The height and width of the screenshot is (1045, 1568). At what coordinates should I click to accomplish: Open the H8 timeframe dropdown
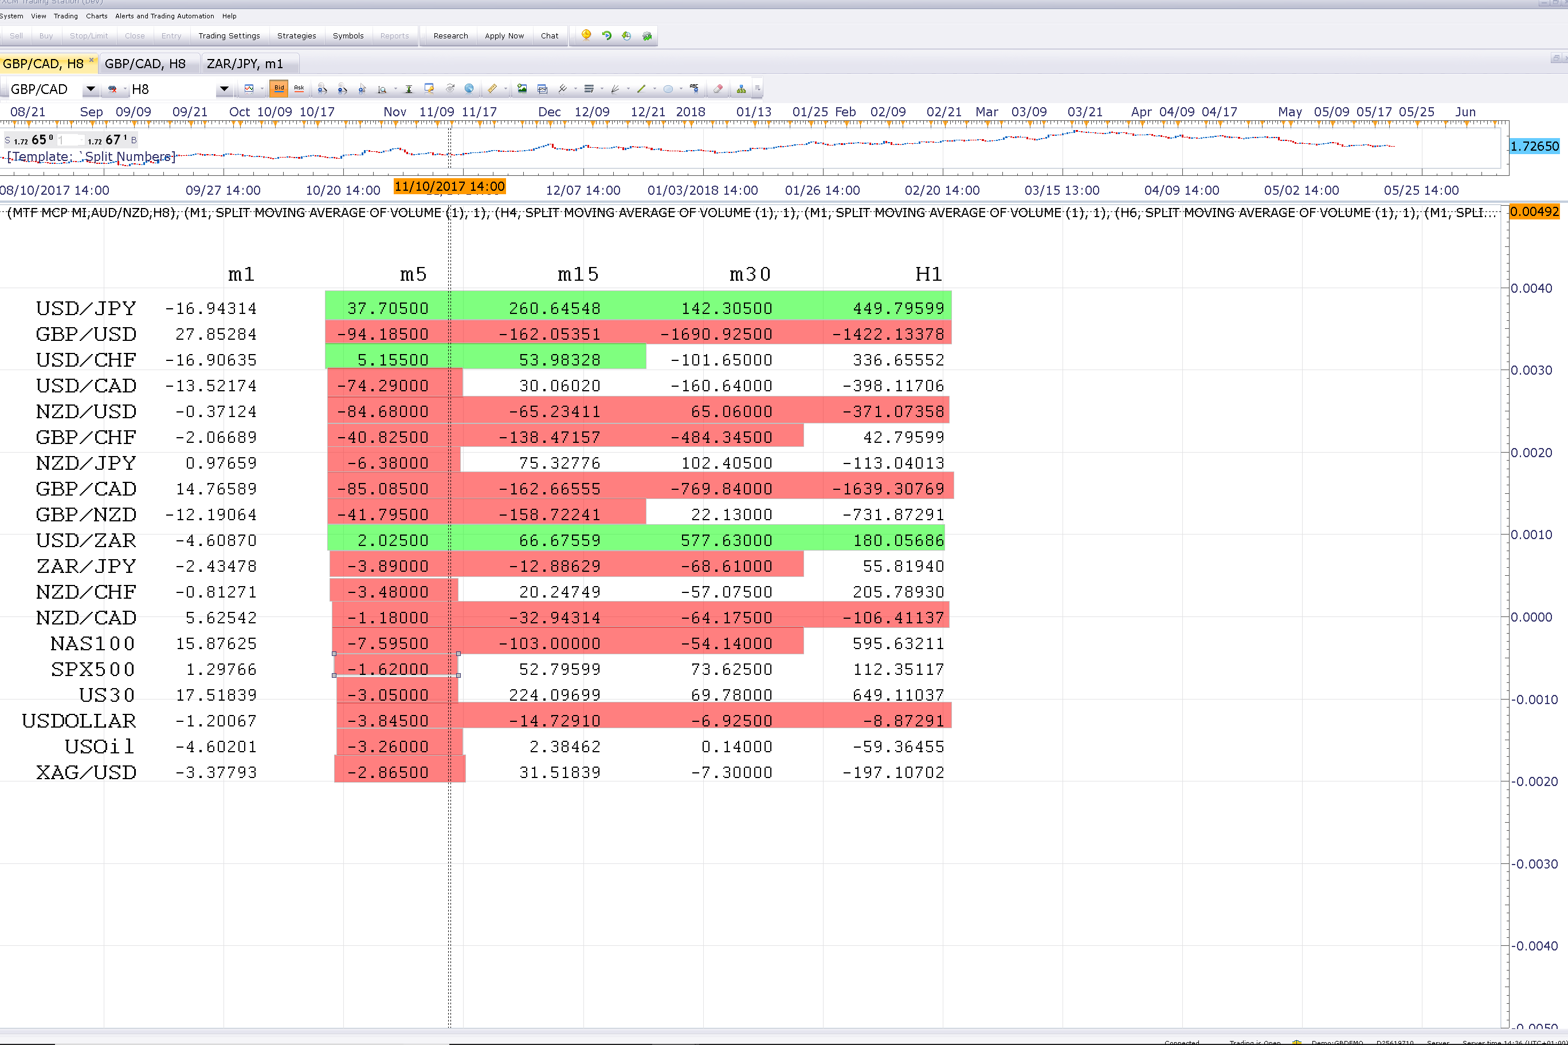click(224, 89)
